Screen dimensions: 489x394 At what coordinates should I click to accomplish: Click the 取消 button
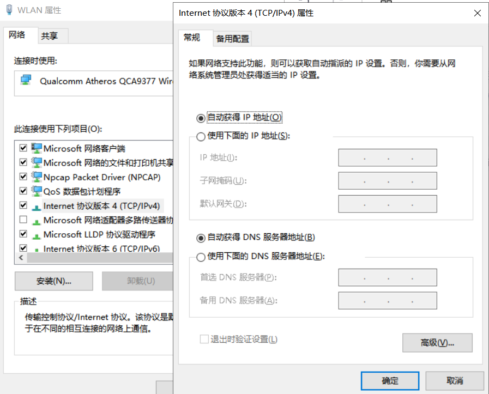[455, 380]
